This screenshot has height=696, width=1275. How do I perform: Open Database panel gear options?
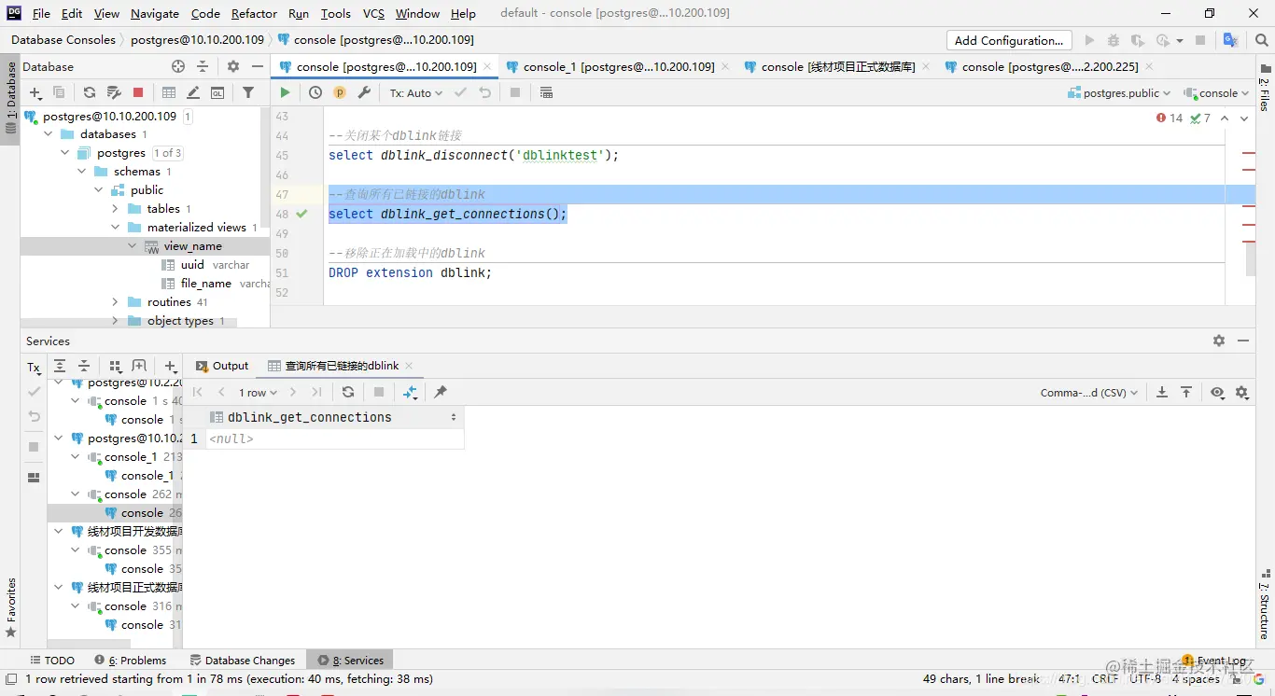233,66
